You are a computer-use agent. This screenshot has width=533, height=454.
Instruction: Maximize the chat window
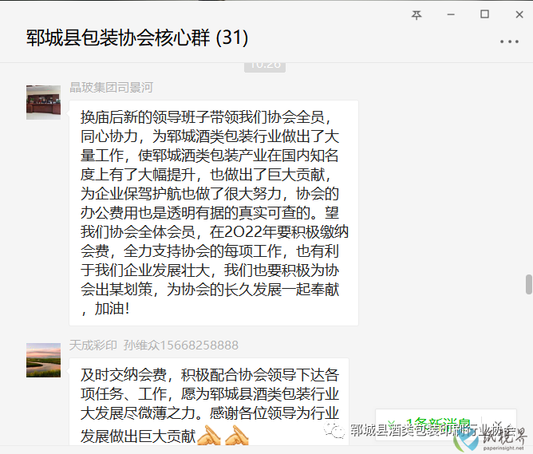484,14
